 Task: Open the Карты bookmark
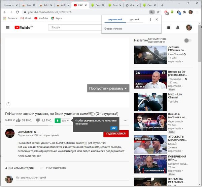[x=57, y=18]
